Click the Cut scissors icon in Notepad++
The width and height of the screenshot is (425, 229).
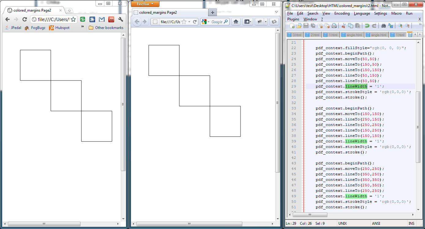point(343,26)
